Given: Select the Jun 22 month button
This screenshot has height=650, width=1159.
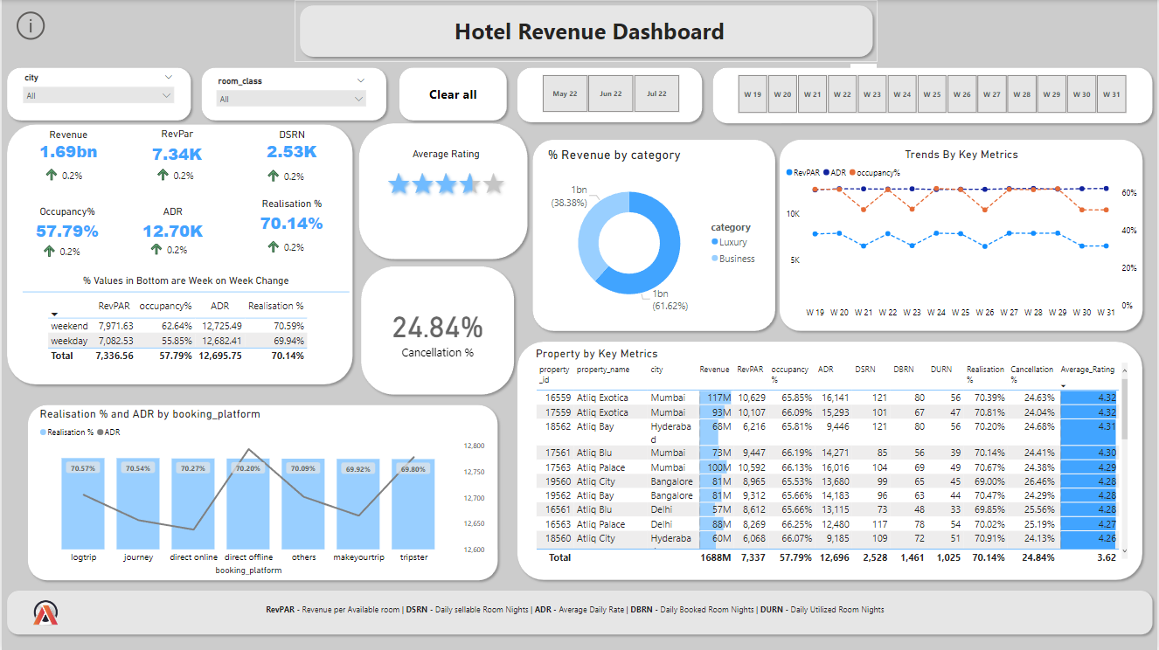Looking at the screenshot, I should point(611,94).
